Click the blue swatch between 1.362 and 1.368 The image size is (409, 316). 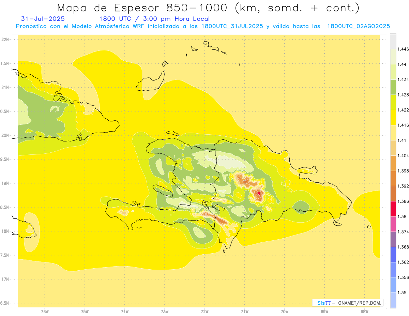click(x=393, y=254)
